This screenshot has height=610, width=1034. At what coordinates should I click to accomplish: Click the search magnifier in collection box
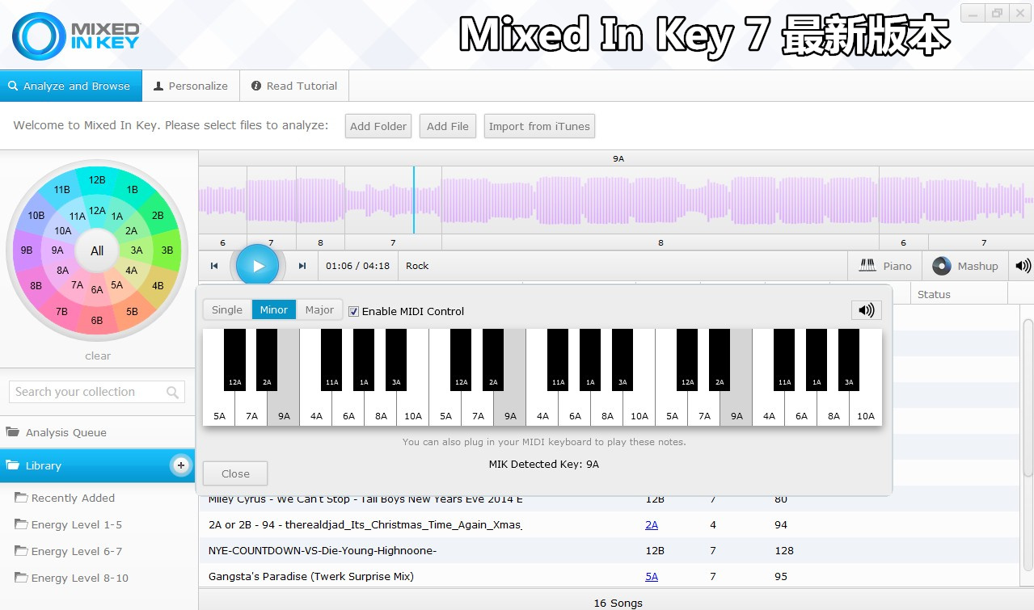(172, 393)
